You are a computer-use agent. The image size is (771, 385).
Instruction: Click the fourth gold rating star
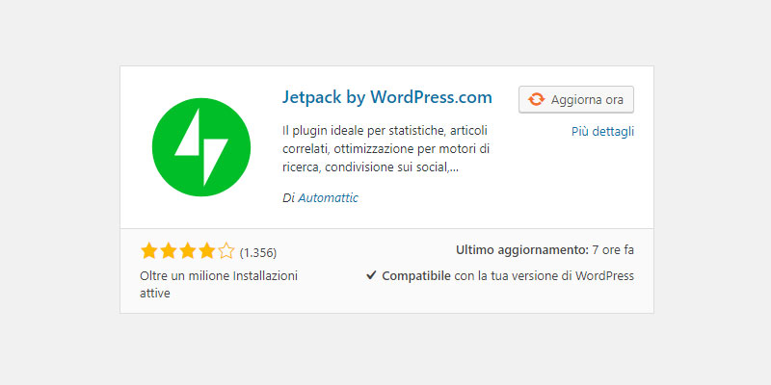[x=206, y=251]
